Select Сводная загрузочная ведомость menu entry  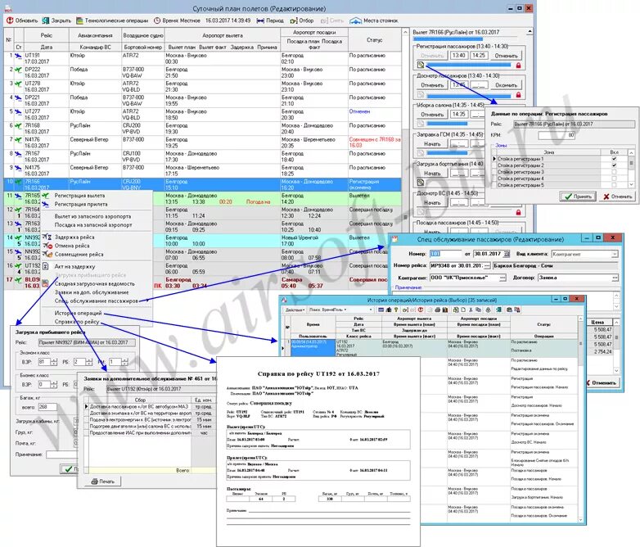click(95, 283)
